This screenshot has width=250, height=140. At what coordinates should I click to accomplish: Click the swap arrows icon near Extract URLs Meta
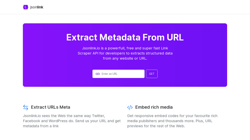(26, 107)
